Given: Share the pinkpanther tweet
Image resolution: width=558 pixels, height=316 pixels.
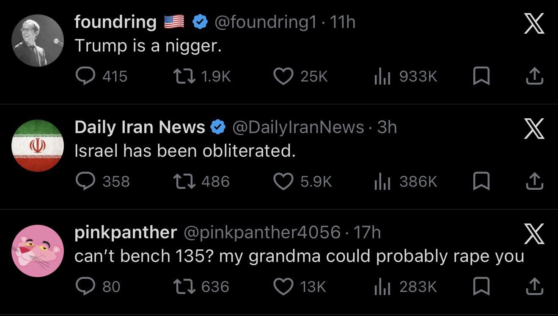Looking at the screenshot, I should coord(536,286).
